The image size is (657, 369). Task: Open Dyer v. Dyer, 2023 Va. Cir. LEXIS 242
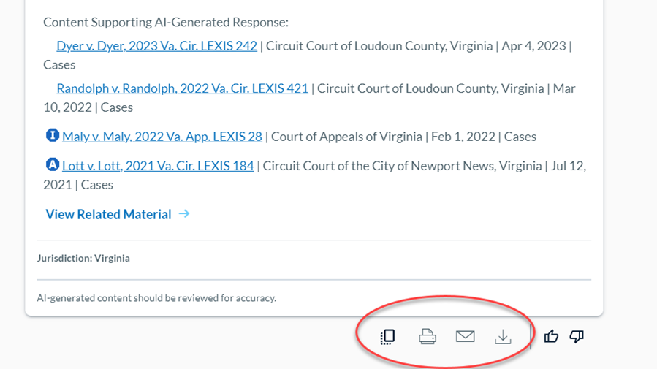[156, 45]
